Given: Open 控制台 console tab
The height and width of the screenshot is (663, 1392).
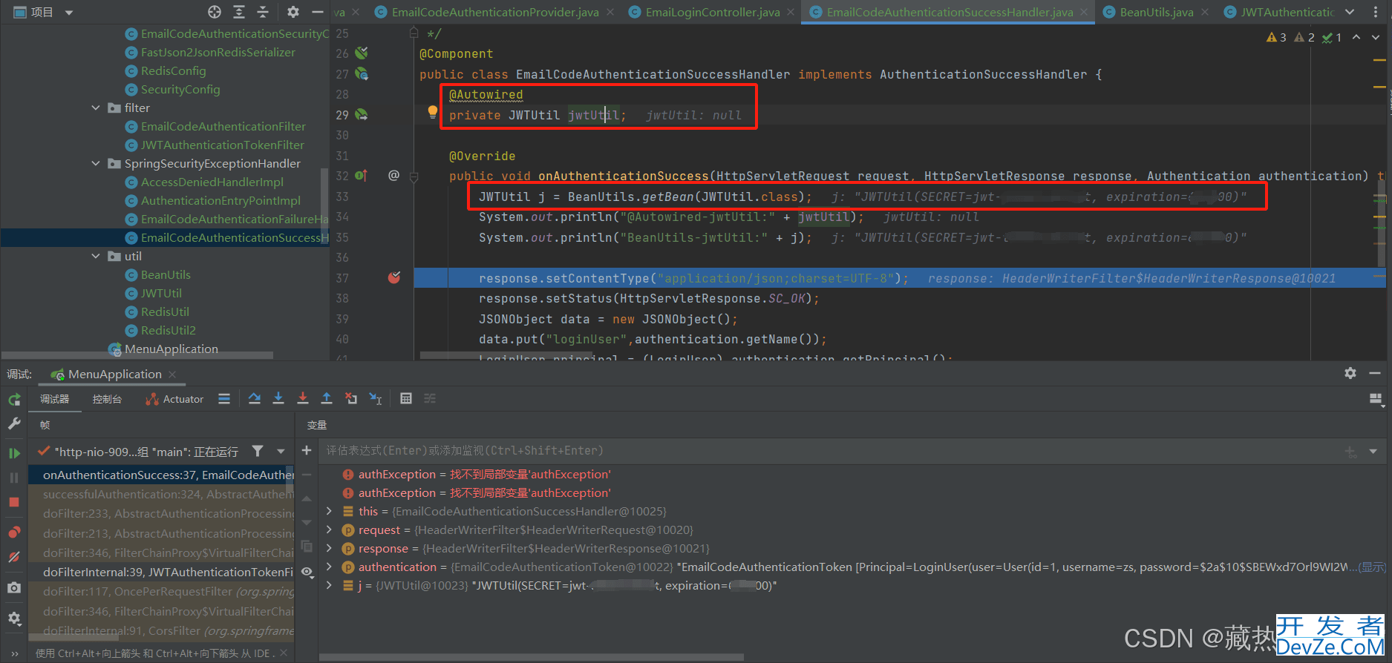Looking at the screenshot, I should point(107,399).
